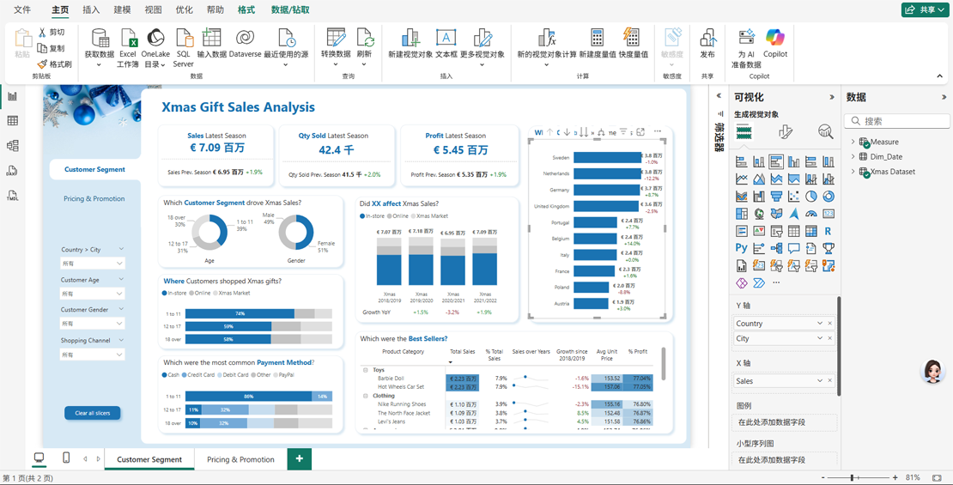Switch to Pricing & Promotion page tab

tap(240, 459)
